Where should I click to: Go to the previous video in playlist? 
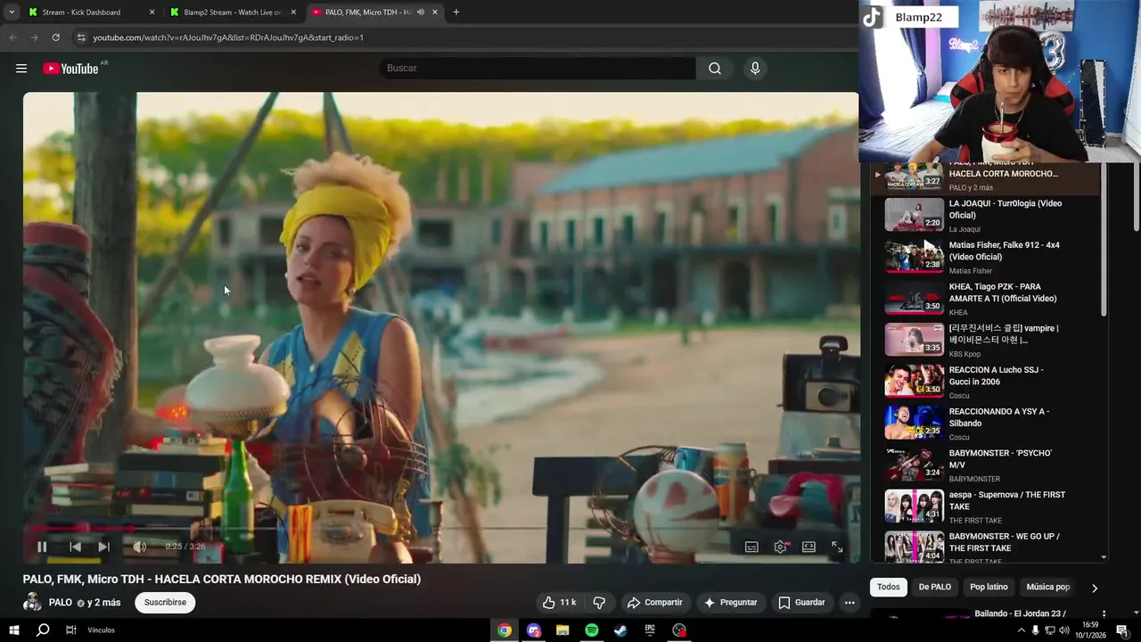pos(75,547)
